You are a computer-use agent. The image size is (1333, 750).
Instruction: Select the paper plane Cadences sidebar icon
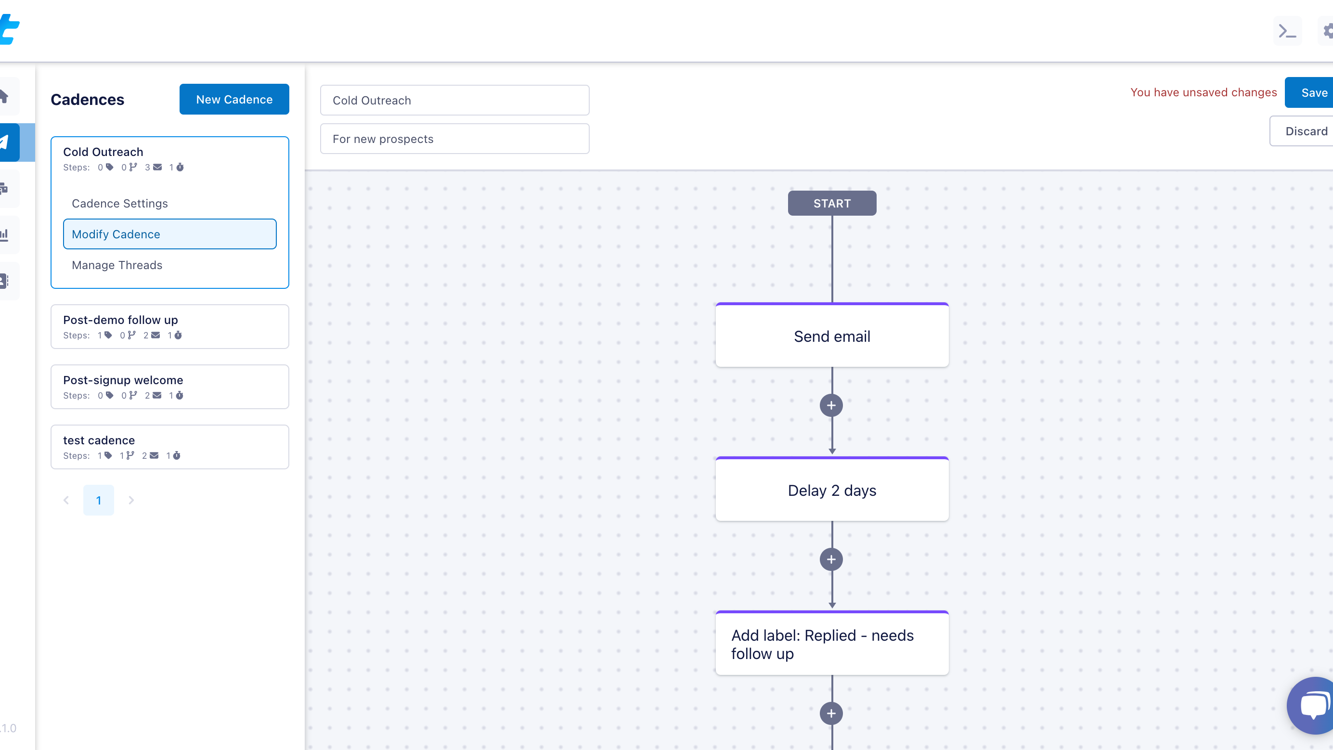click(x=4, y=142)
